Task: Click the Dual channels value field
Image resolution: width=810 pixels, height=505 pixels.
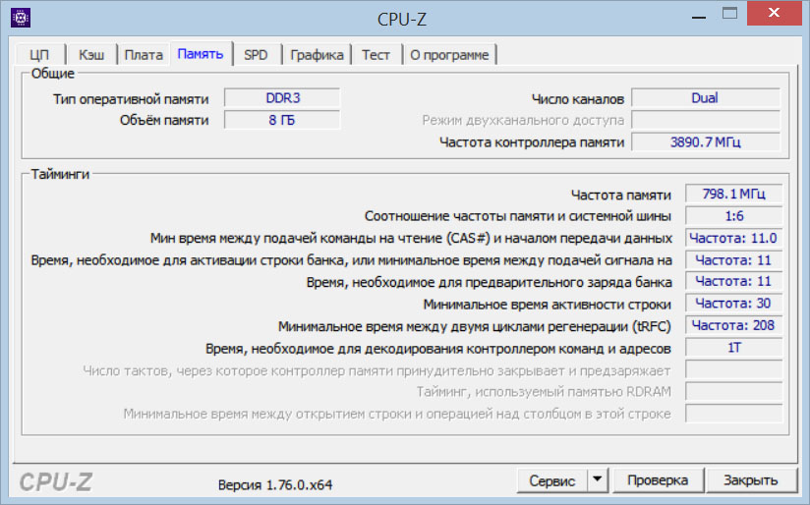Action: 705,98
